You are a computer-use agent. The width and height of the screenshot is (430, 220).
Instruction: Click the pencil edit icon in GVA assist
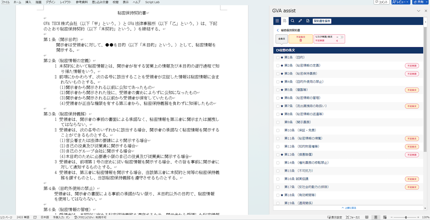tap(300, 21)
